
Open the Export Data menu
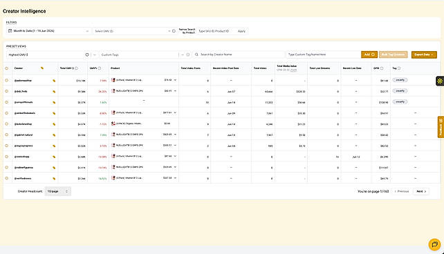point(424,55)
